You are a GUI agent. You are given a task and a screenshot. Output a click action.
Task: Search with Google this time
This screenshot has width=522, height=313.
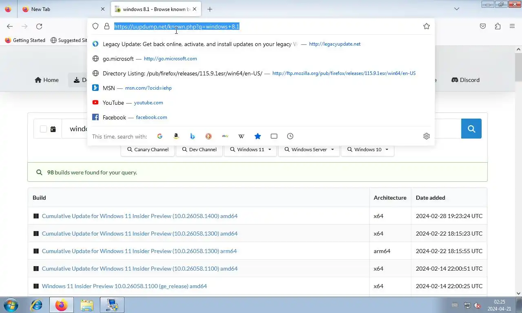pos(160,136)
